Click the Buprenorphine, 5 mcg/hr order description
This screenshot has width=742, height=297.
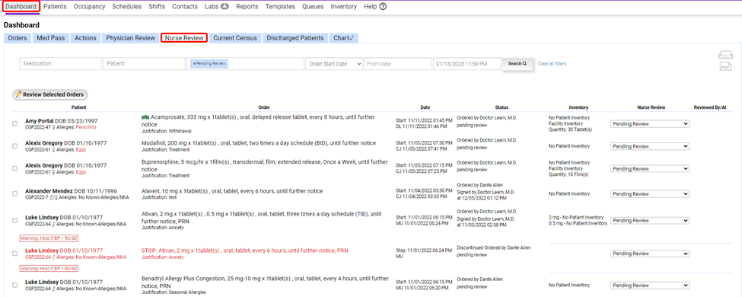point(265,165)
